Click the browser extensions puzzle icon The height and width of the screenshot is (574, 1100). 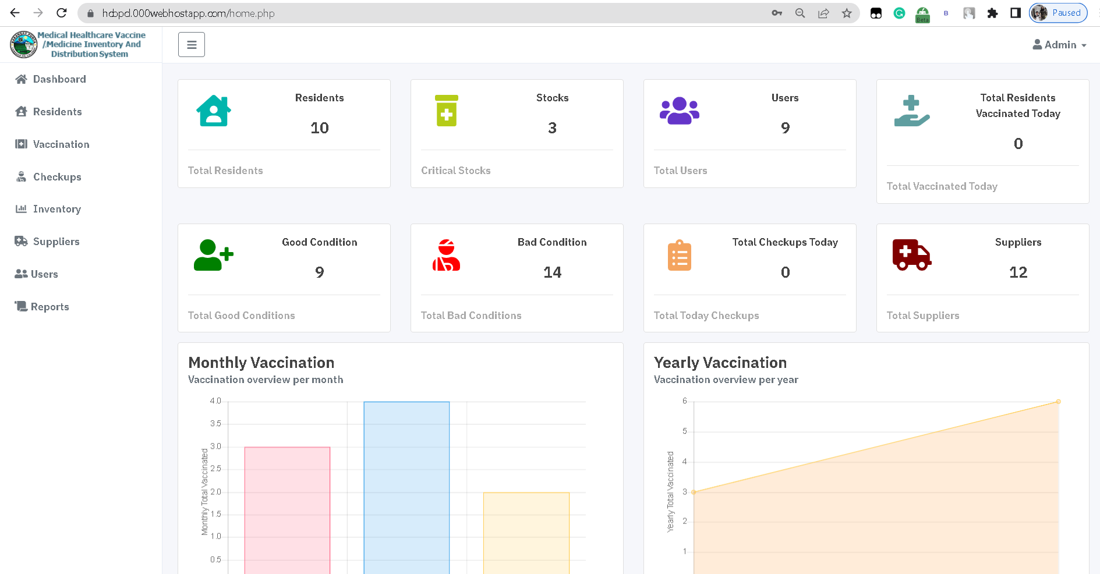click(993, 13)
